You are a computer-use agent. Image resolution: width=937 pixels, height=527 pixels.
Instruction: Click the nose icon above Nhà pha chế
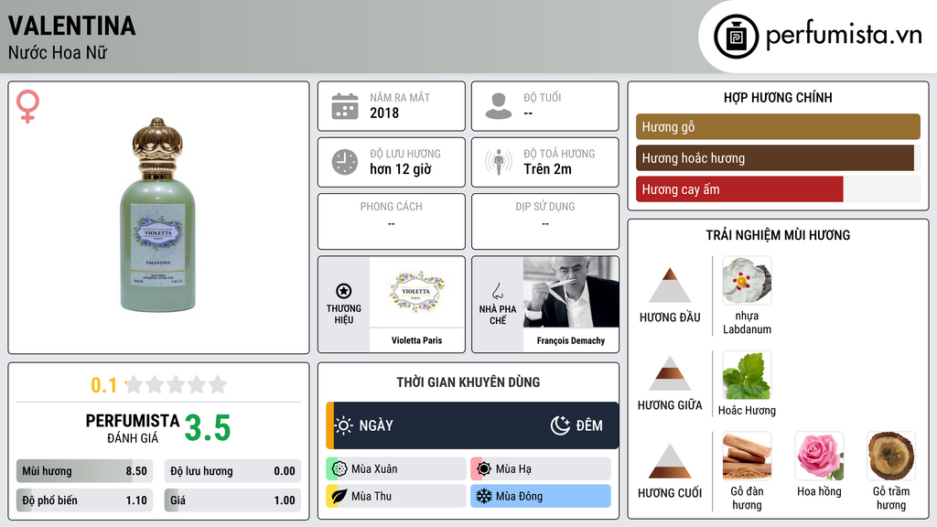tap(497, 291)
